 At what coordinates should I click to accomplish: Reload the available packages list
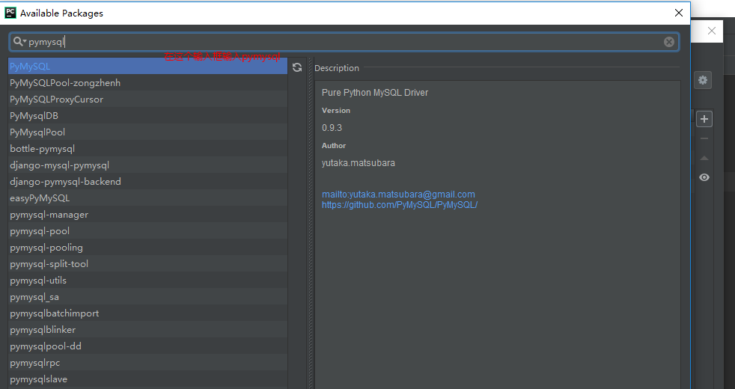pos(297,67)
